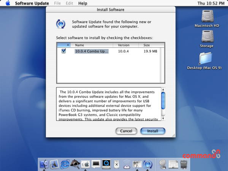The width and height of the screenshot is (228, 171).
Task: Open the Help menu
Action: coord(83,3)
